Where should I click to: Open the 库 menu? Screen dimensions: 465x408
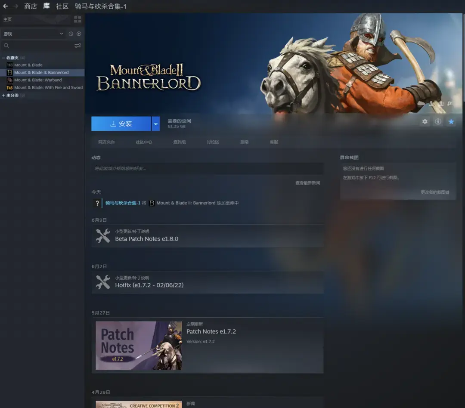click(x=46, y=6)
